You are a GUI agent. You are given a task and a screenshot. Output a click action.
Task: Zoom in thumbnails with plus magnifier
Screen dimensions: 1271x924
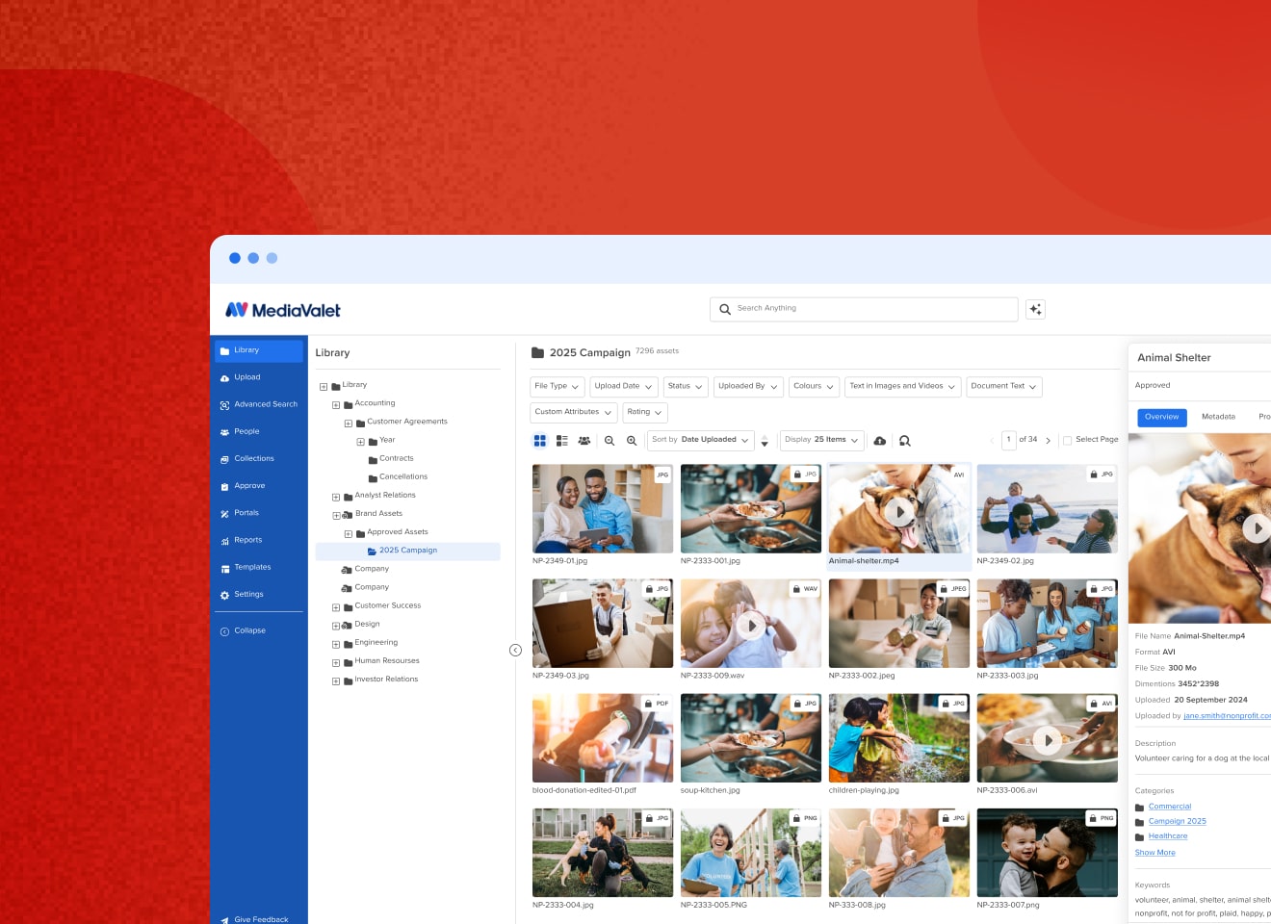pyautogui.click(x=632, y=441)
